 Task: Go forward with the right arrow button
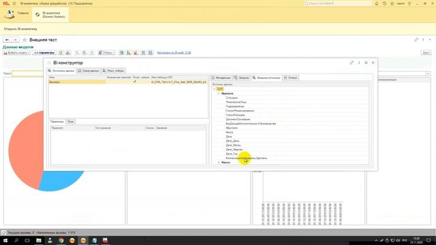15,40
